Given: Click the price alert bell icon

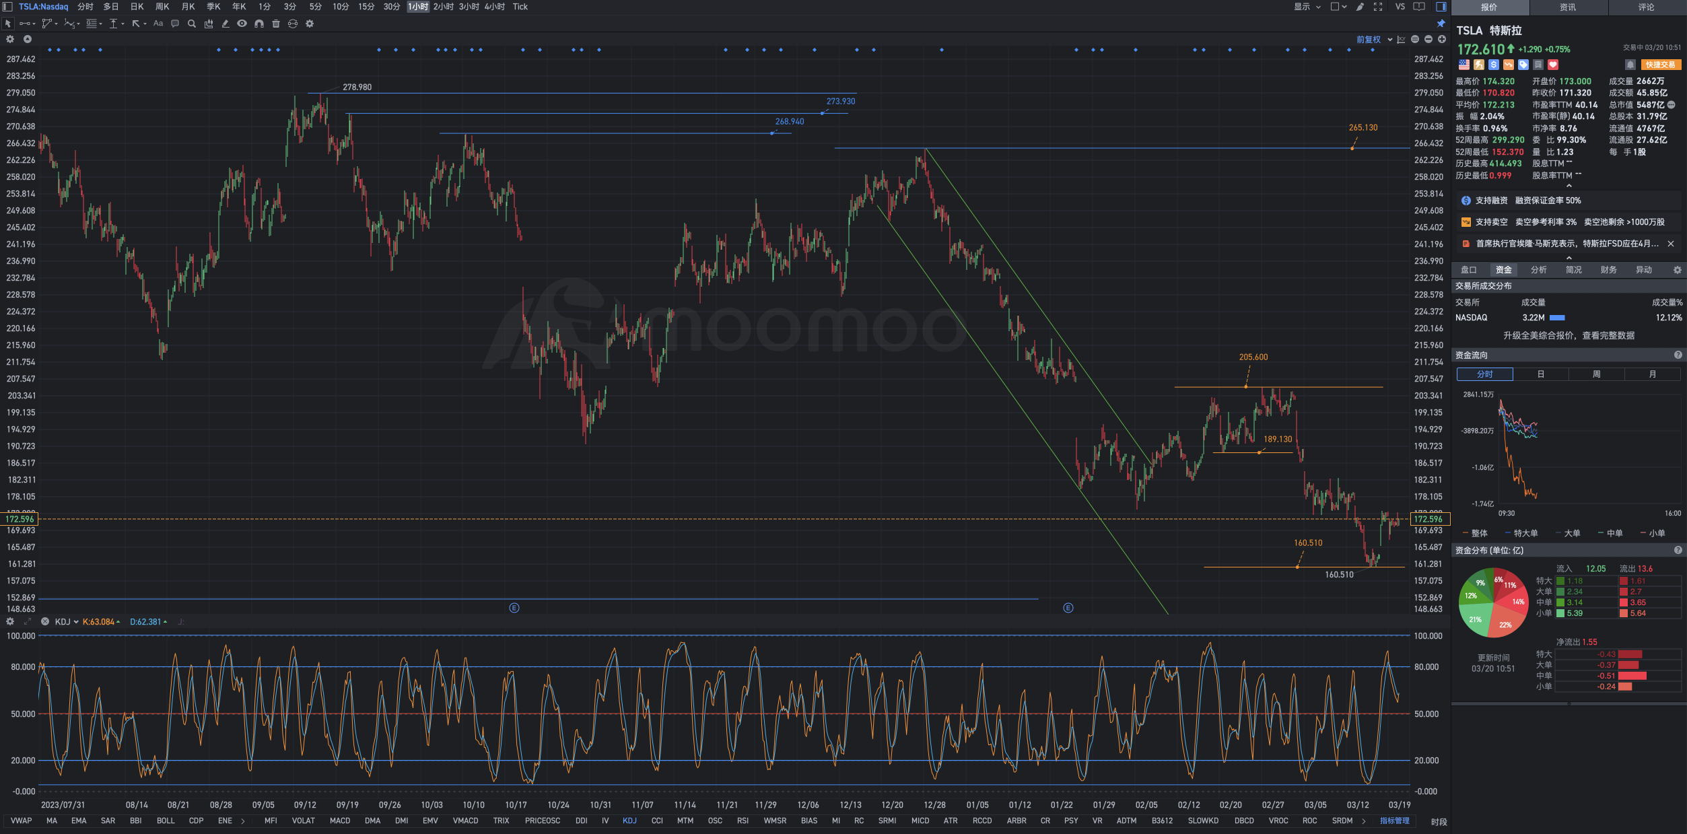Looking at the screenshot, I should pos(1630,65).
